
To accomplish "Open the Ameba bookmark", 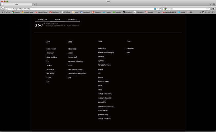I will pyautogui.click(x=117, y=12).
